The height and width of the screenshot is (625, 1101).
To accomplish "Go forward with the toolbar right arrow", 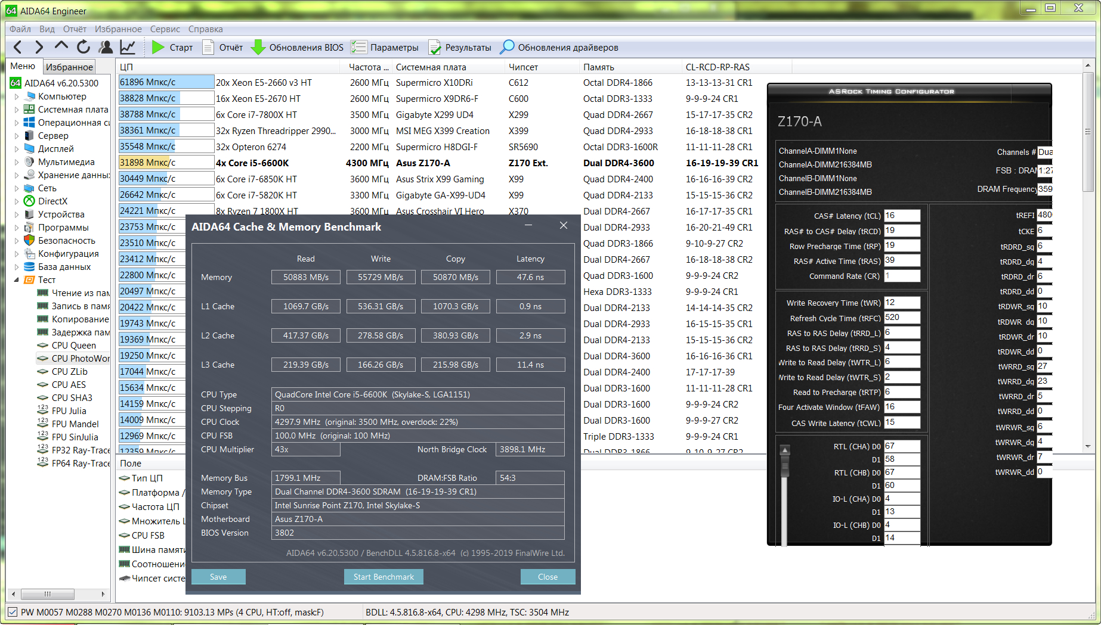I will pos(39,47).
